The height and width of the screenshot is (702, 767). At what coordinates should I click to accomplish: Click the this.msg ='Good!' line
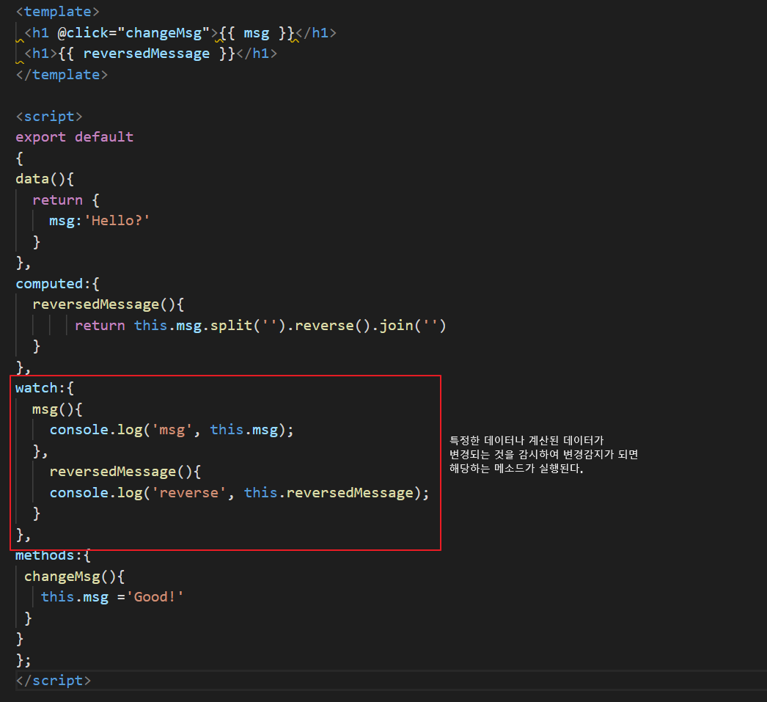112,597
